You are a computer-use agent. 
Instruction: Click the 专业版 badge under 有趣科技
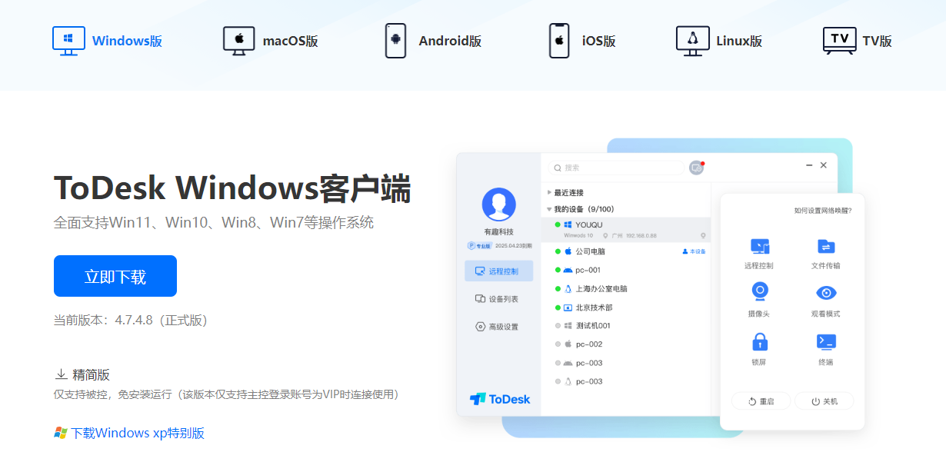coord(479,246)
